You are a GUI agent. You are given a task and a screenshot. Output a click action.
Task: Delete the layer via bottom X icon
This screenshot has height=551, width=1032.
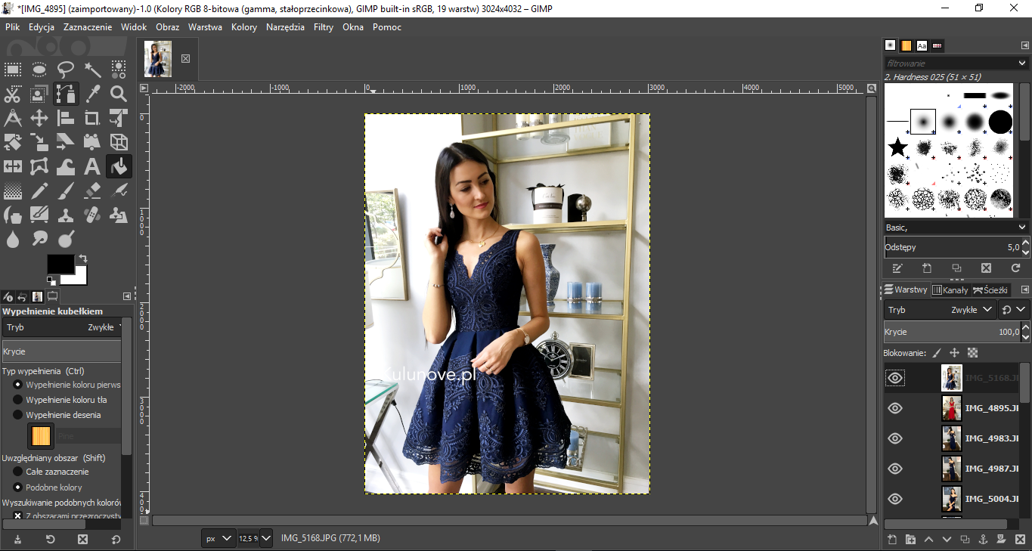click(1019, 540)
